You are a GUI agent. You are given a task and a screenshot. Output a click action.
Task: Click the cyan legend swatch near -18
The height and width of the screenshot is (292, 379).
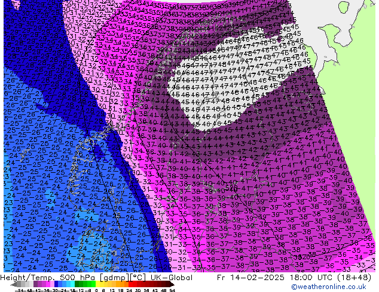tap(73, 284)
